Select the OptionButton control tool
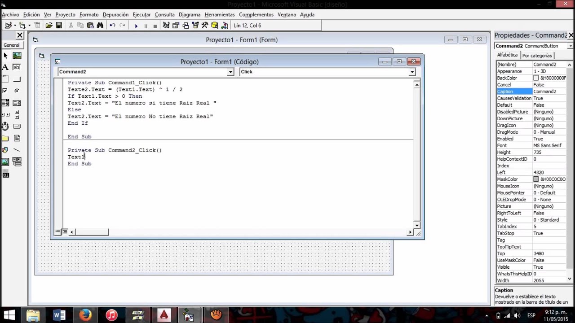Image resolution: width=575 pixels, height=323 pixels. pos(17,91)
